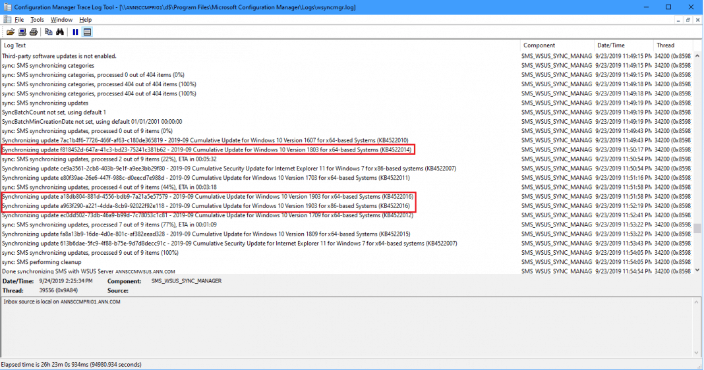Toggle the Show/Hide Details pane icon
Image resolution: width=704 pixels, height=370 pixels.
pos(87,32)
